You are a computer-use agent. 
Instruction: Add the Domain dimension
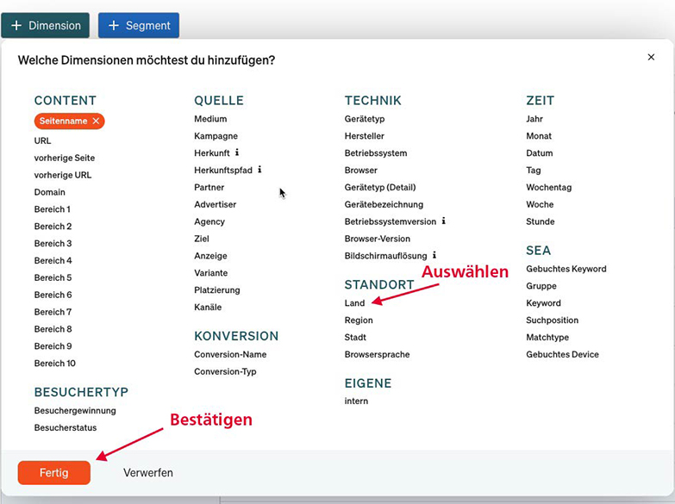point(50,192)
